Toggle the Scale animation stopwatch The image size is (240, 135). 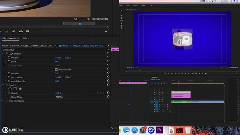pos(9,61)
